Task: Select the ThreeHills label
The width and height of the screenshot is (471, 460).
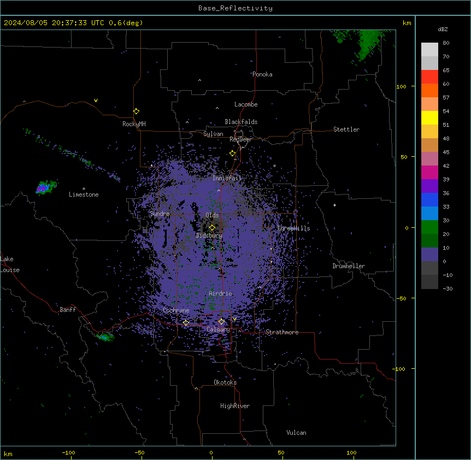Action: [293, 228]
